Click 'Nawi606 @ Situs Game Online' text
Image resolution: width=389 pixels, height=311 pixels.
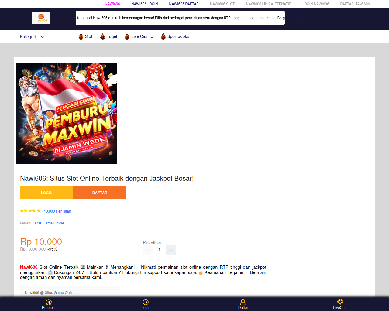(50, 293)
